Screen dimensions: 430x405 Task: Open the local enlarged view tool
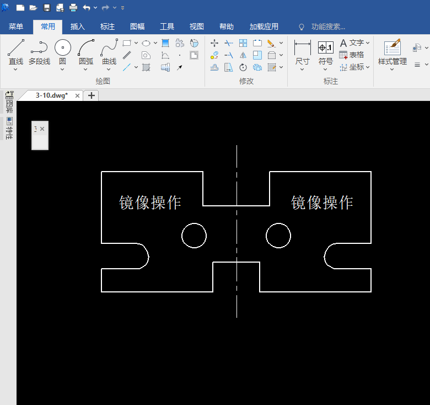click(x=194, y=43)
